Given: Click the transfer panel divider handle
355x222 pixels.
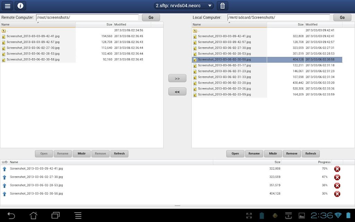Looking at the screenshot, I should click(177, 206).
